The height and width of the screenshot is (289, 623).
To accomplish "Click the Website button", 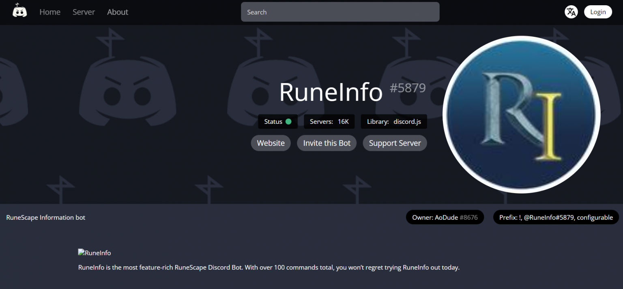I will pyautogui.click(x=271, y=143).
